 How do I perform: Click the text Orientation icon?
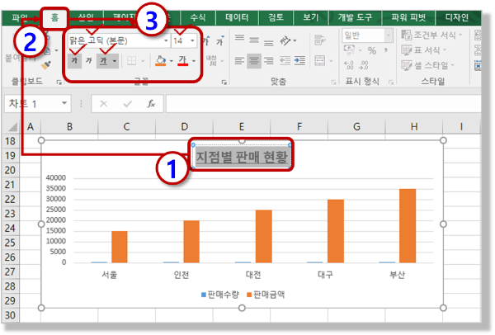pos(285,40)
